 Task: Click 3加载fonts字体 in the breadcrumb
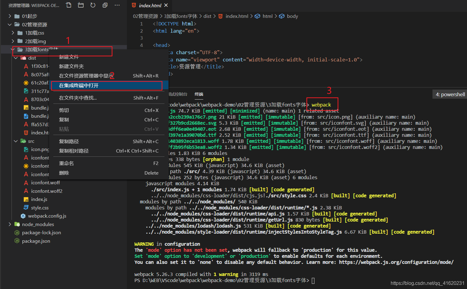click(x=181, y=16)
